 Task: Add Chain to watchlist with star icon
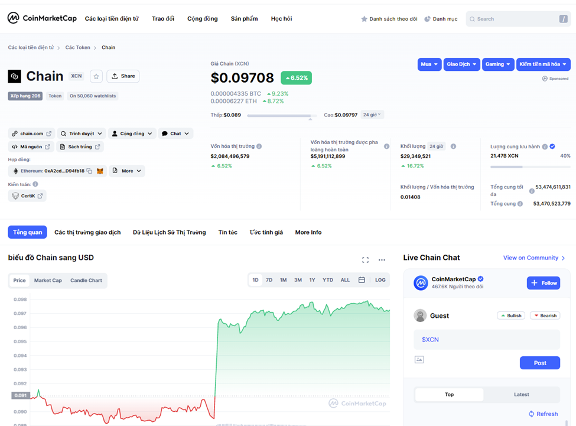[96, 76]
